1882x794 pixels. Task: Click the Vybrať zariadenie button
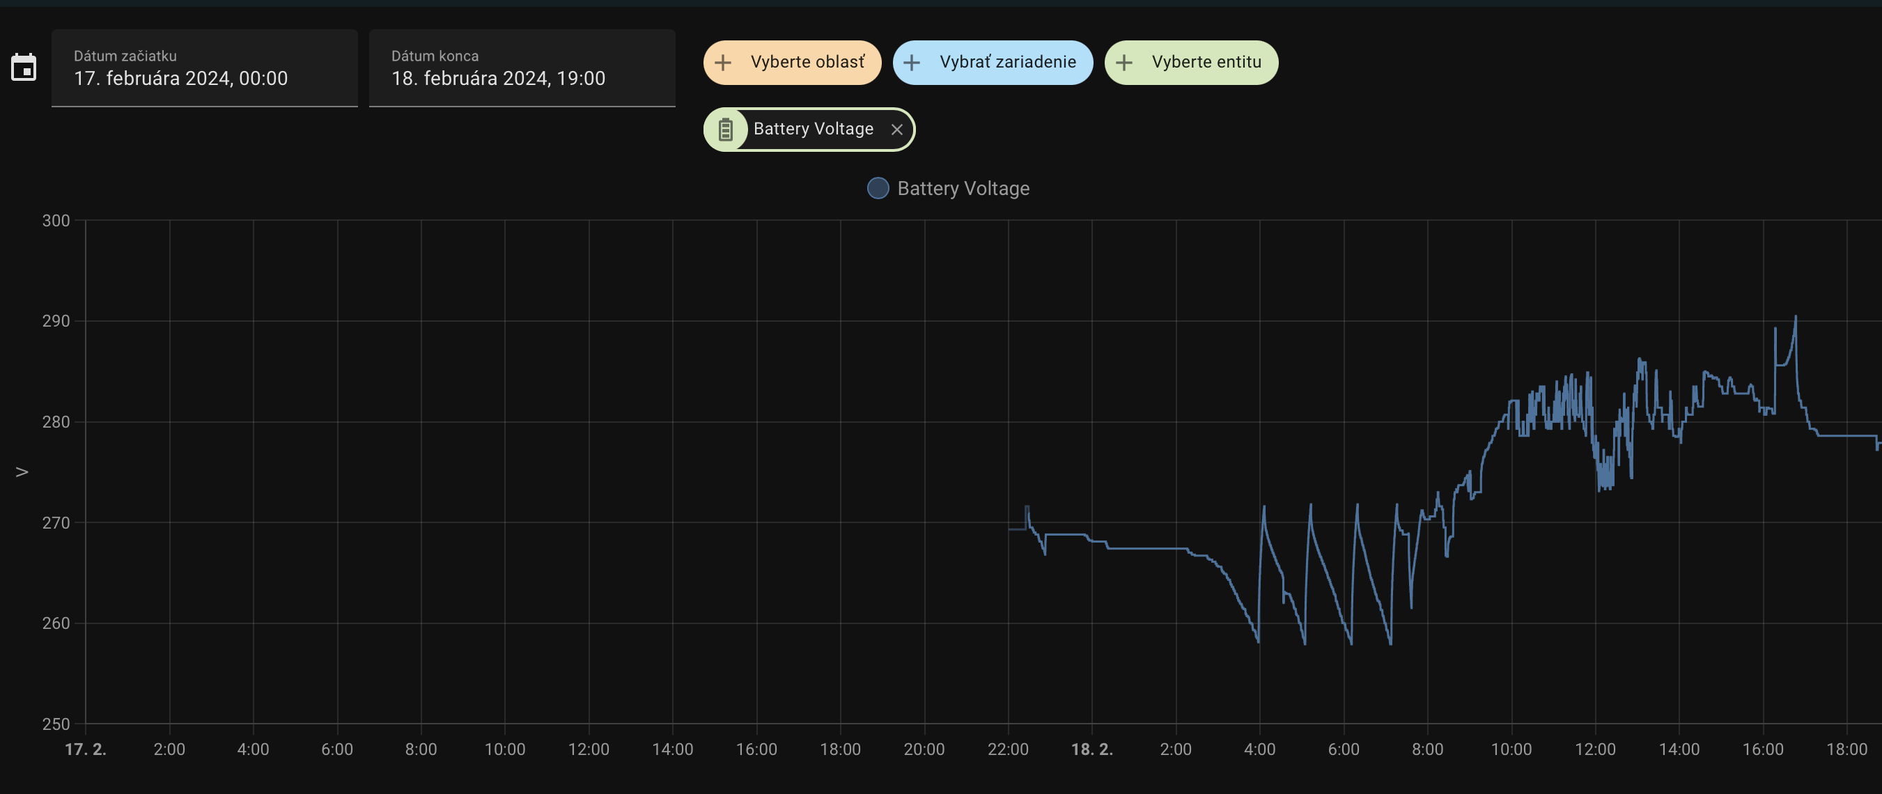(993, 63)
